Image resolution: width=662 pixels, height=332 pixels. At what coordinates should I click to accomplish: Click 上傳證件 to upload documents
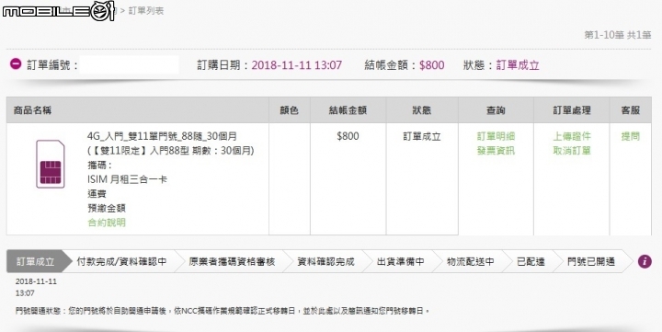click(x=572, y=136)
